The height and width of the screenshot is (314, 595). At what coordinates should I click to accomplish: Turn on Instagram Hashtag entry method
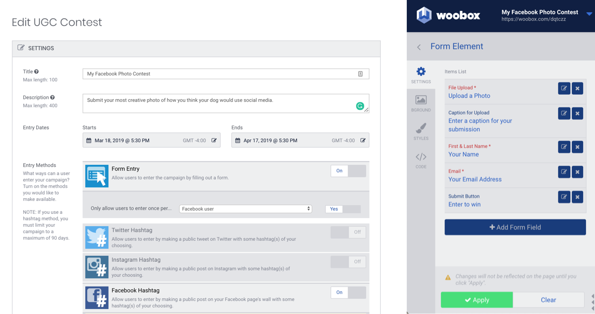(348, 262)
